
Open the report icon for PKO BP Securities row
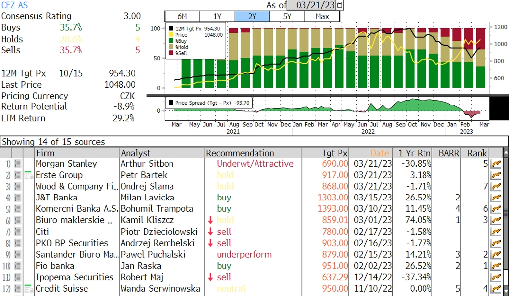coord(18,243)
